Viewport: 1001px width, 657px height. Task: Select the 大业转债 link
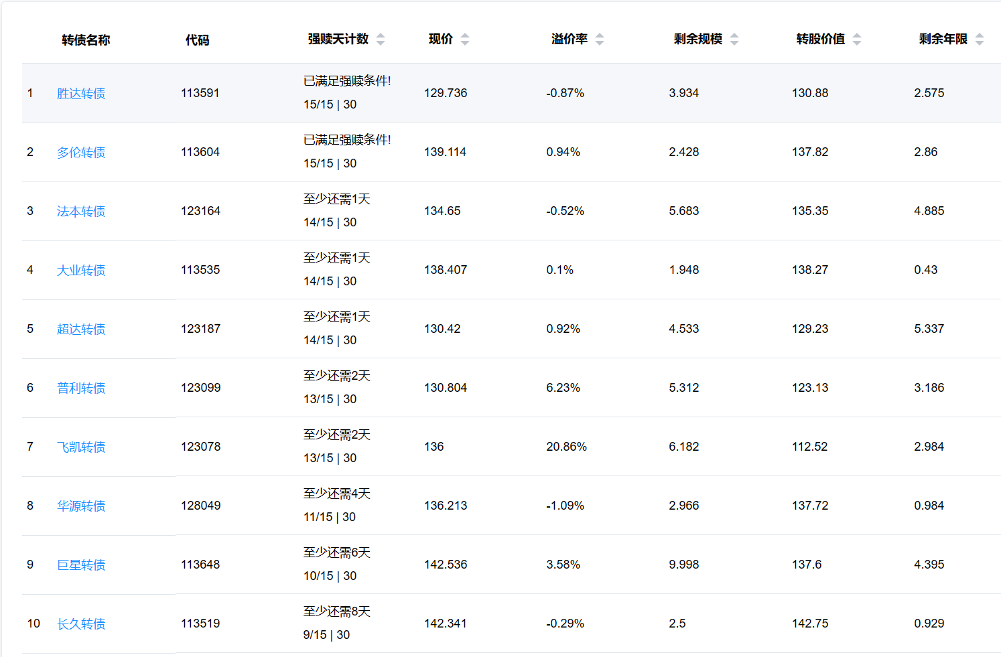pos(81,271)
